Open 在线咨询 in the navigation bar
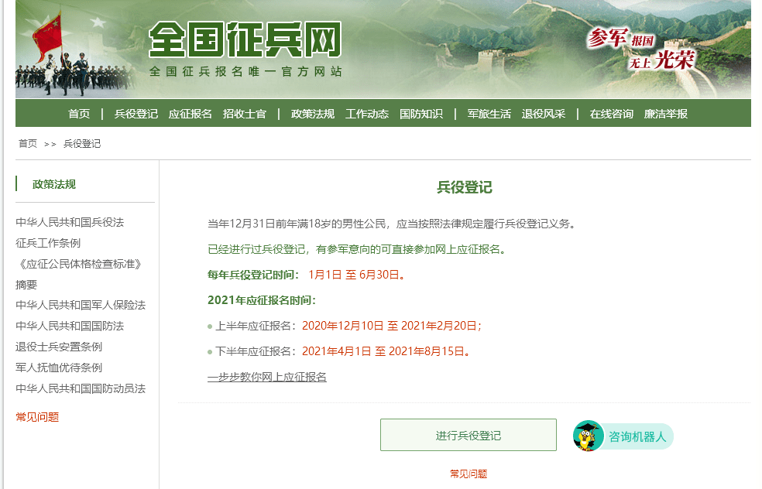762x489 pixels. [x=611, y=114]
